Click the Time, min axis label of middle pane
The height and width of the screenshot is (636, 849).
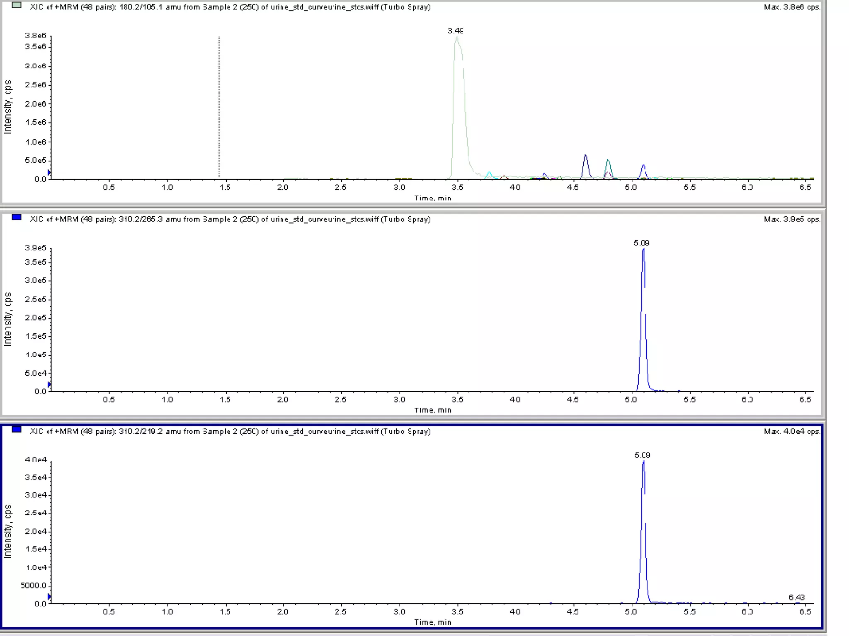pyautogui.click(x=433, y=410)
